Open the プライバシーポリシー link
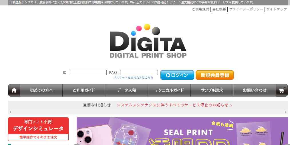Viewport: 290px width, 145px height. pyautogui.click(x=246, y=9)
